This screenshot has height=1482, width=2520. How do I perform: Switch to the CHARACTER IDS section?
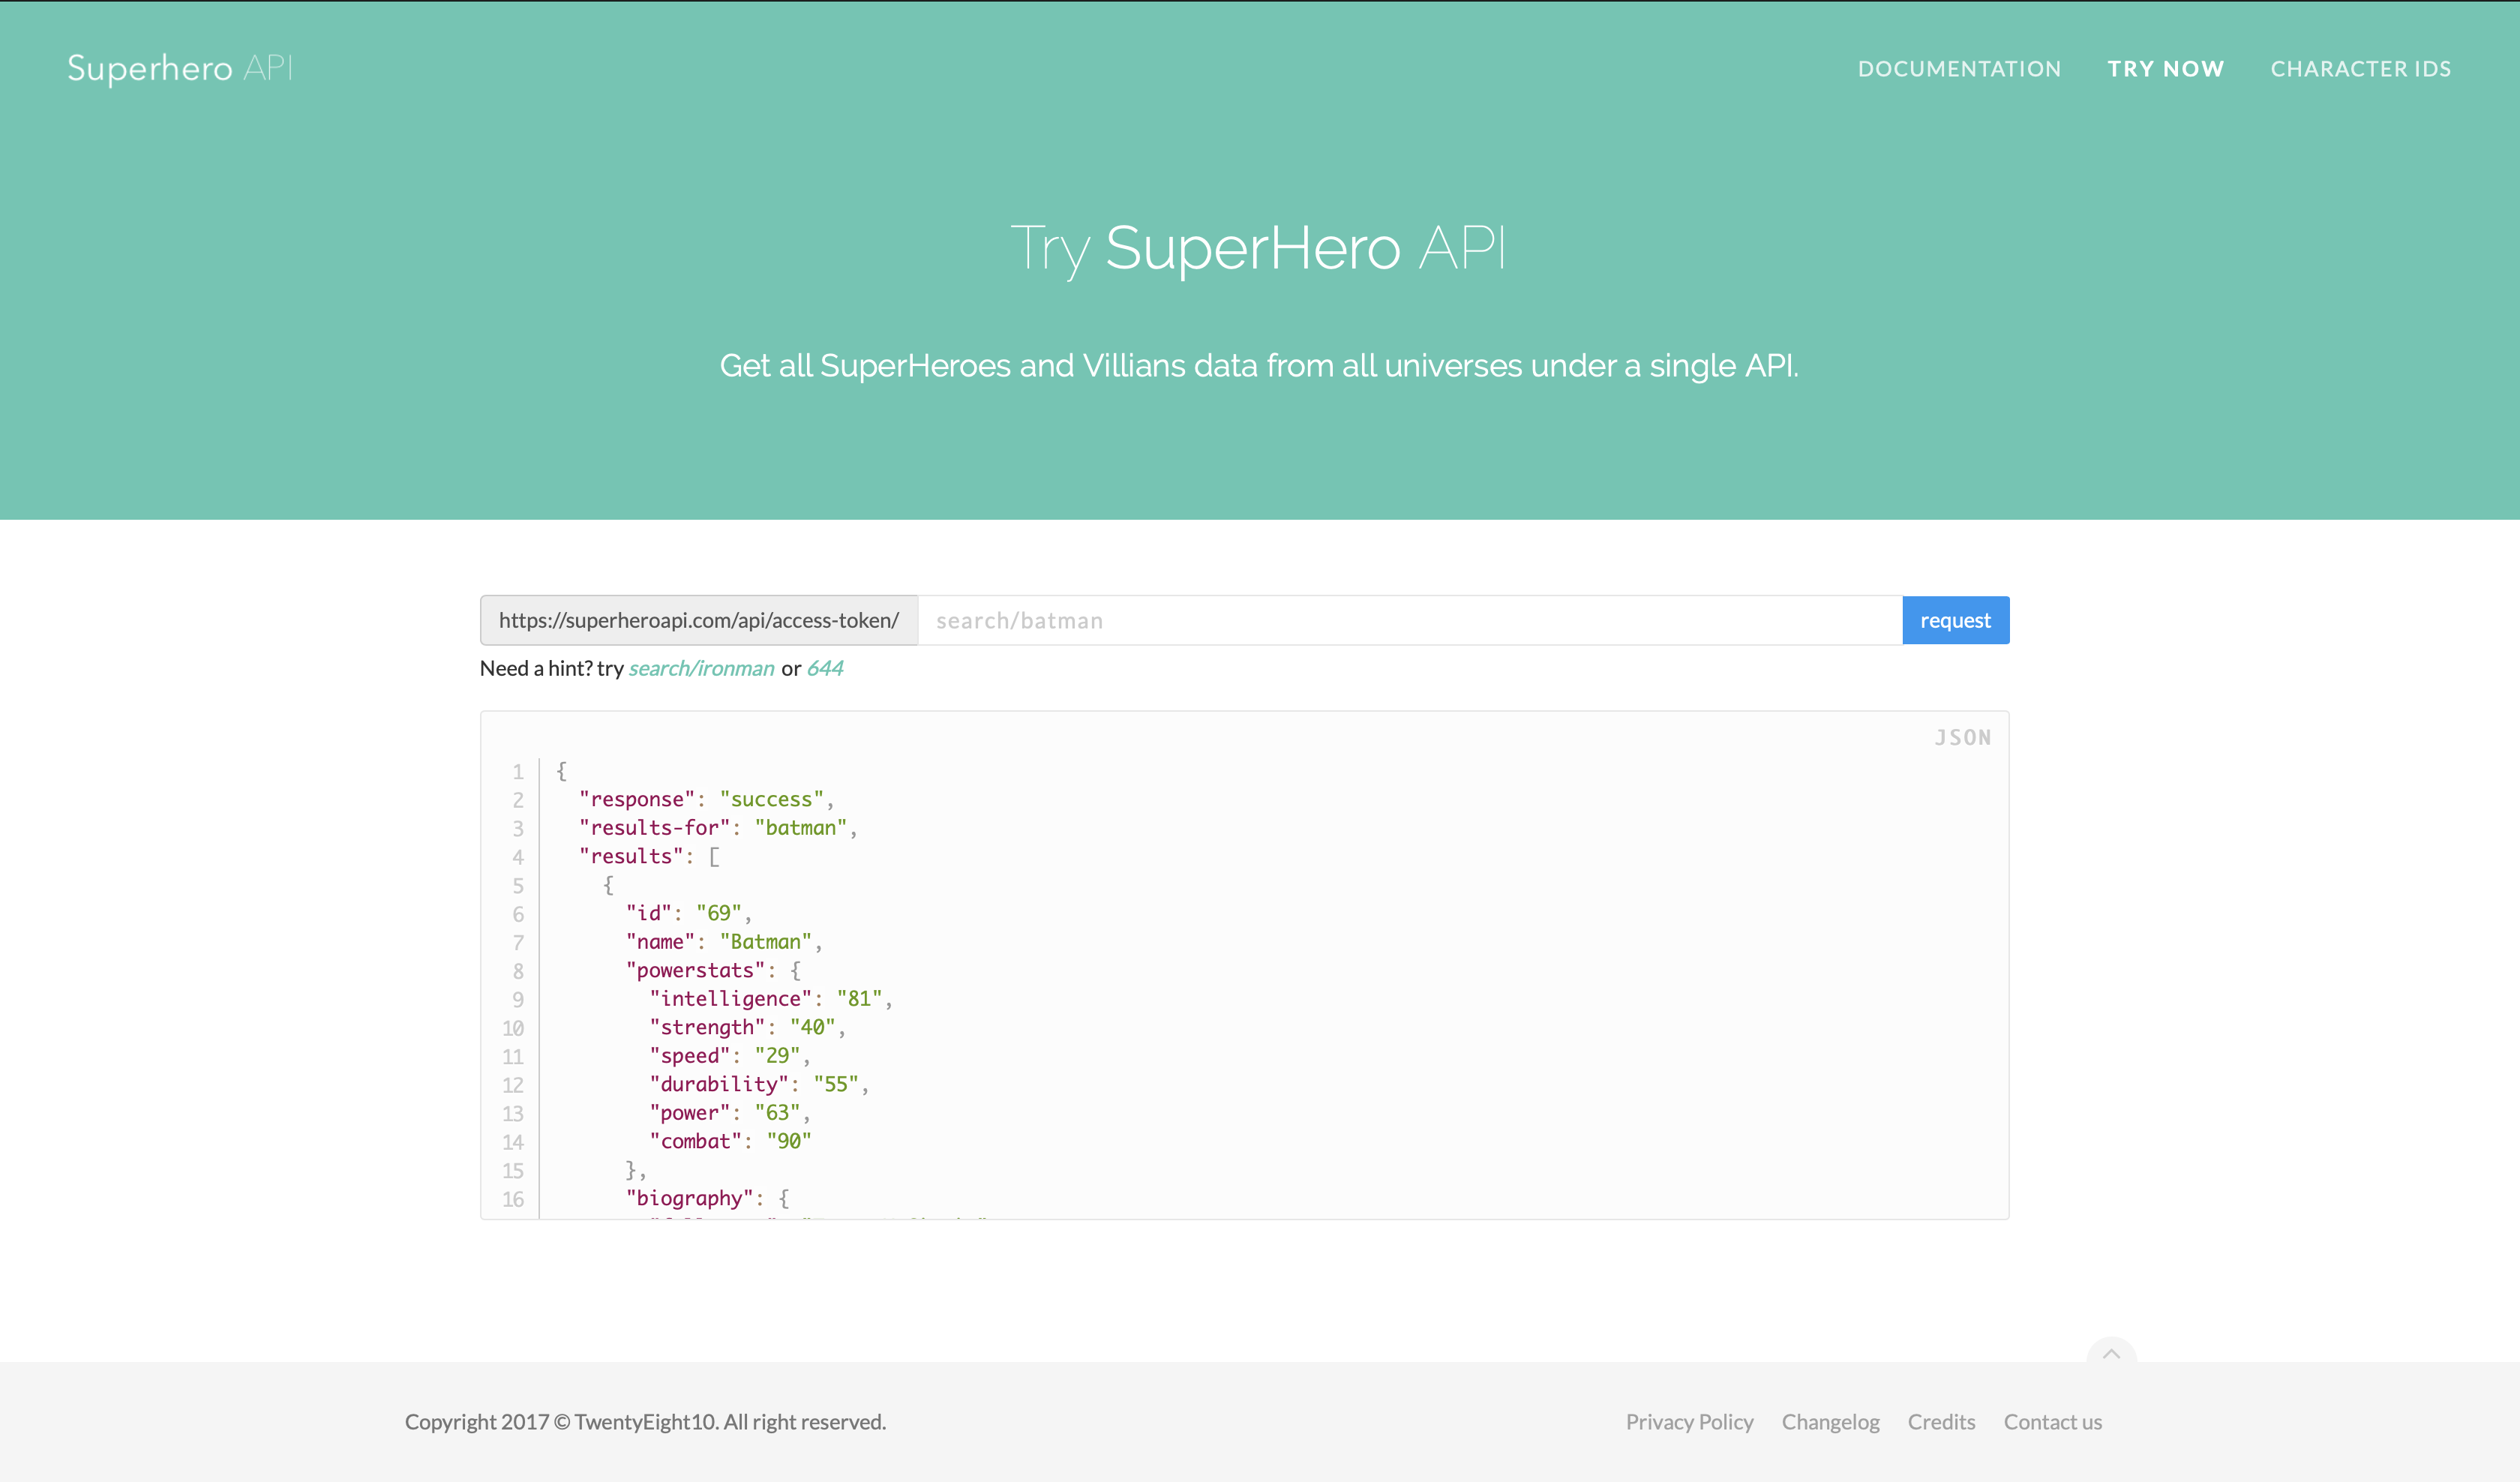(x=2361, y=68)
